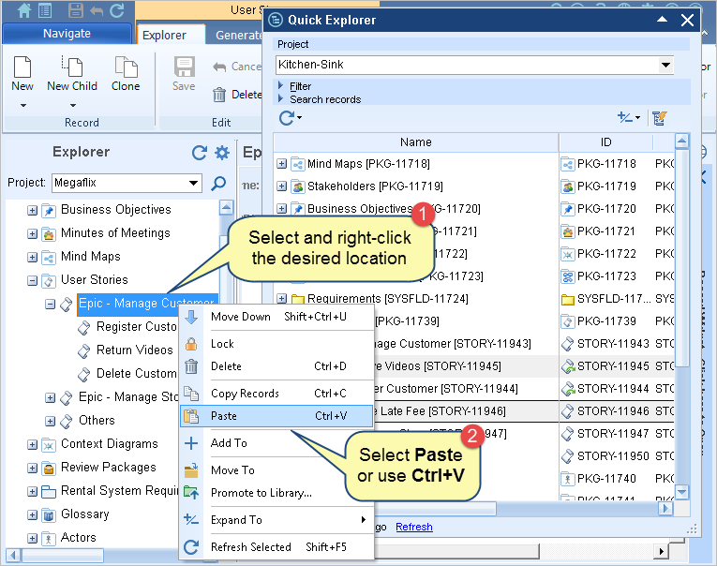Screen dimensions: 717x566
Task: Expand the Others node
Action: coord(51,421)
